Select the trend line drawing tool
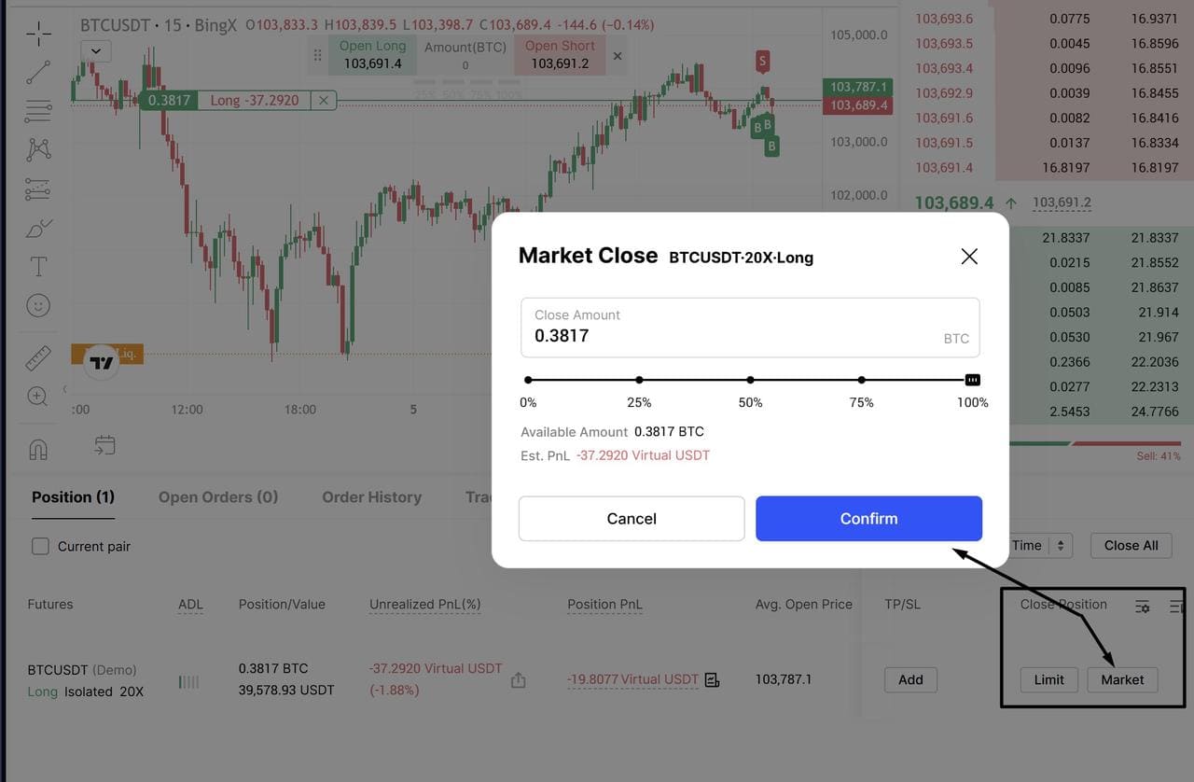 point(38,72)
